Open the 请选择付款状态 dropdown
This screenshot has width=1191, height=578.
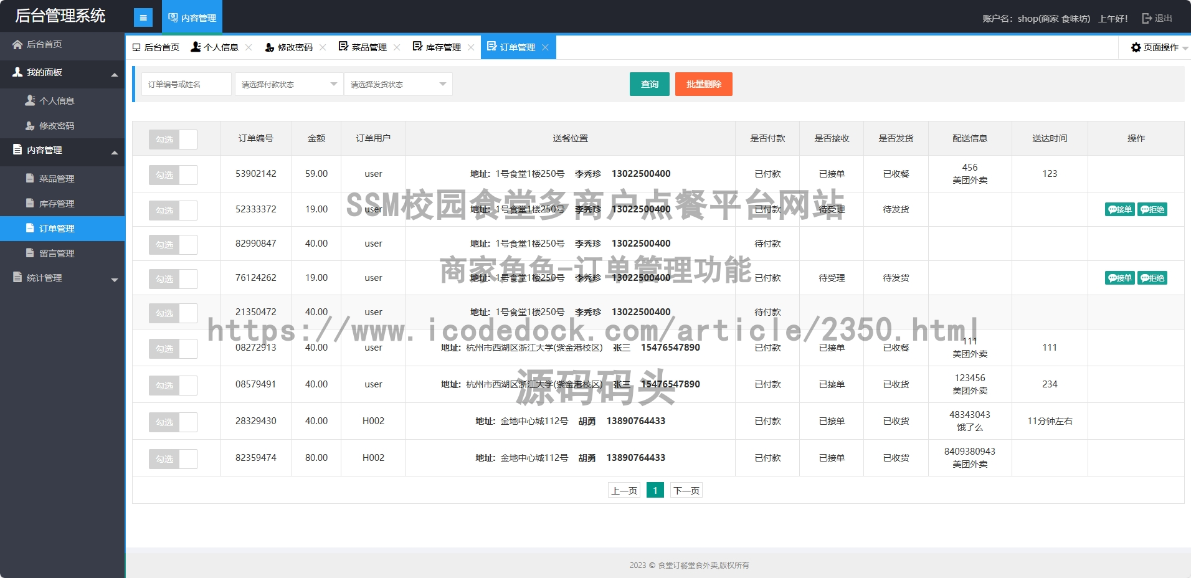(x=289, y=84)
